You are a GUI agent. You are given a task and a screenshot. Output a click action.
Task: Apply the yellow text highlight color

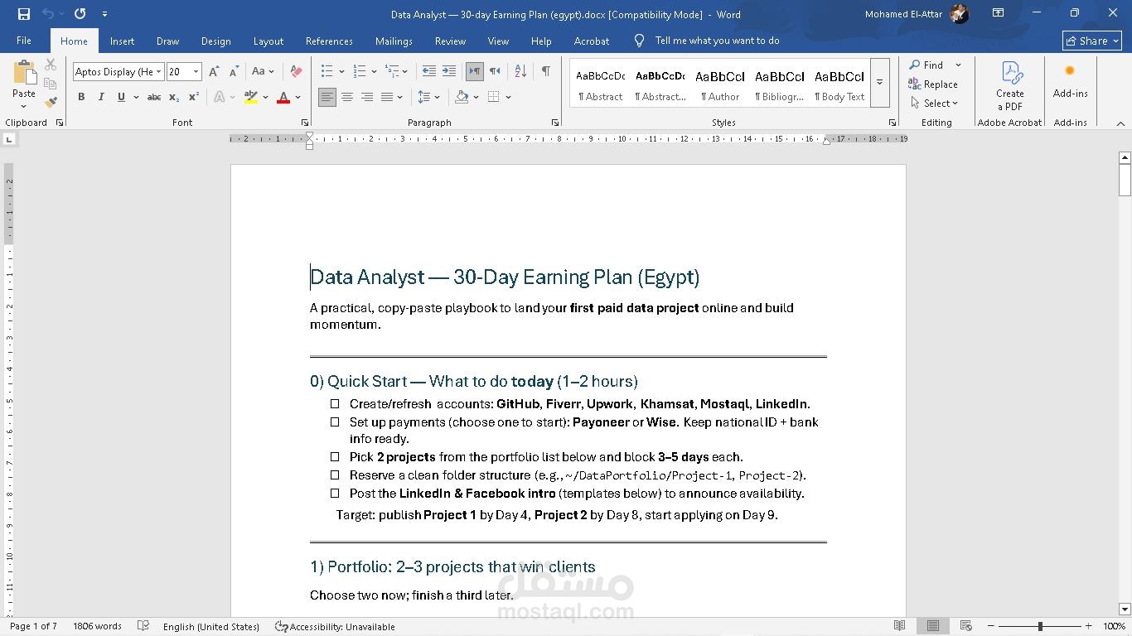point(251,98)
